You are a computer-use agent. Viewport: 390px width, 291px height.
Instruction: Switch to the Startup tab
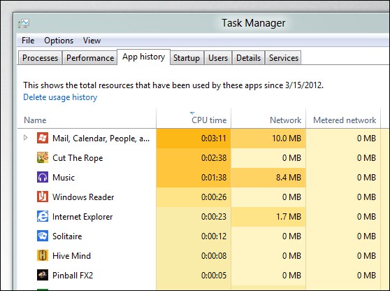click(187, 58)
